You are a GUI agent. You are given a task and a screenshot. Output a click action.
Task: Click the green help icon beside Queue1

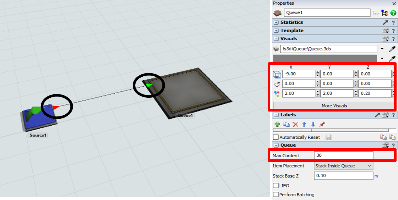tap(393, 13)
